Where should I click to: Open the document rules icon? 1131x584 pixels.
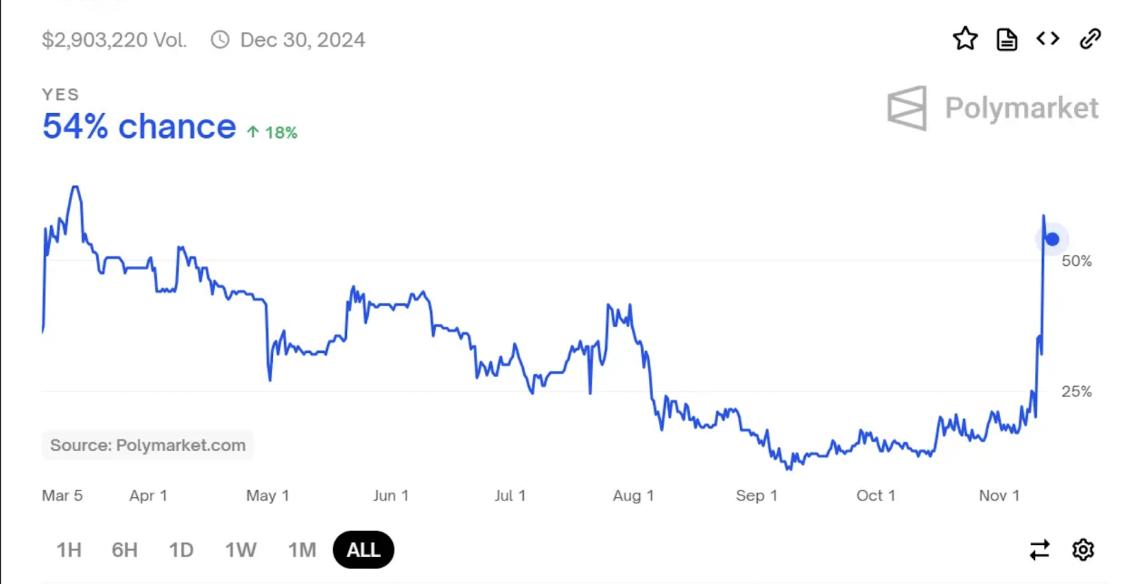point(1007,40)
